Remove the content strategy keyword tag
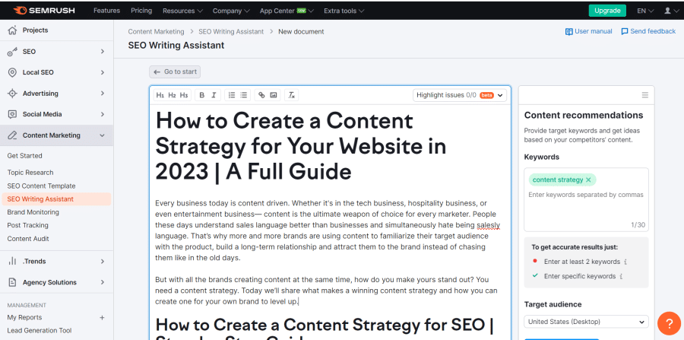 click(588, 180)
